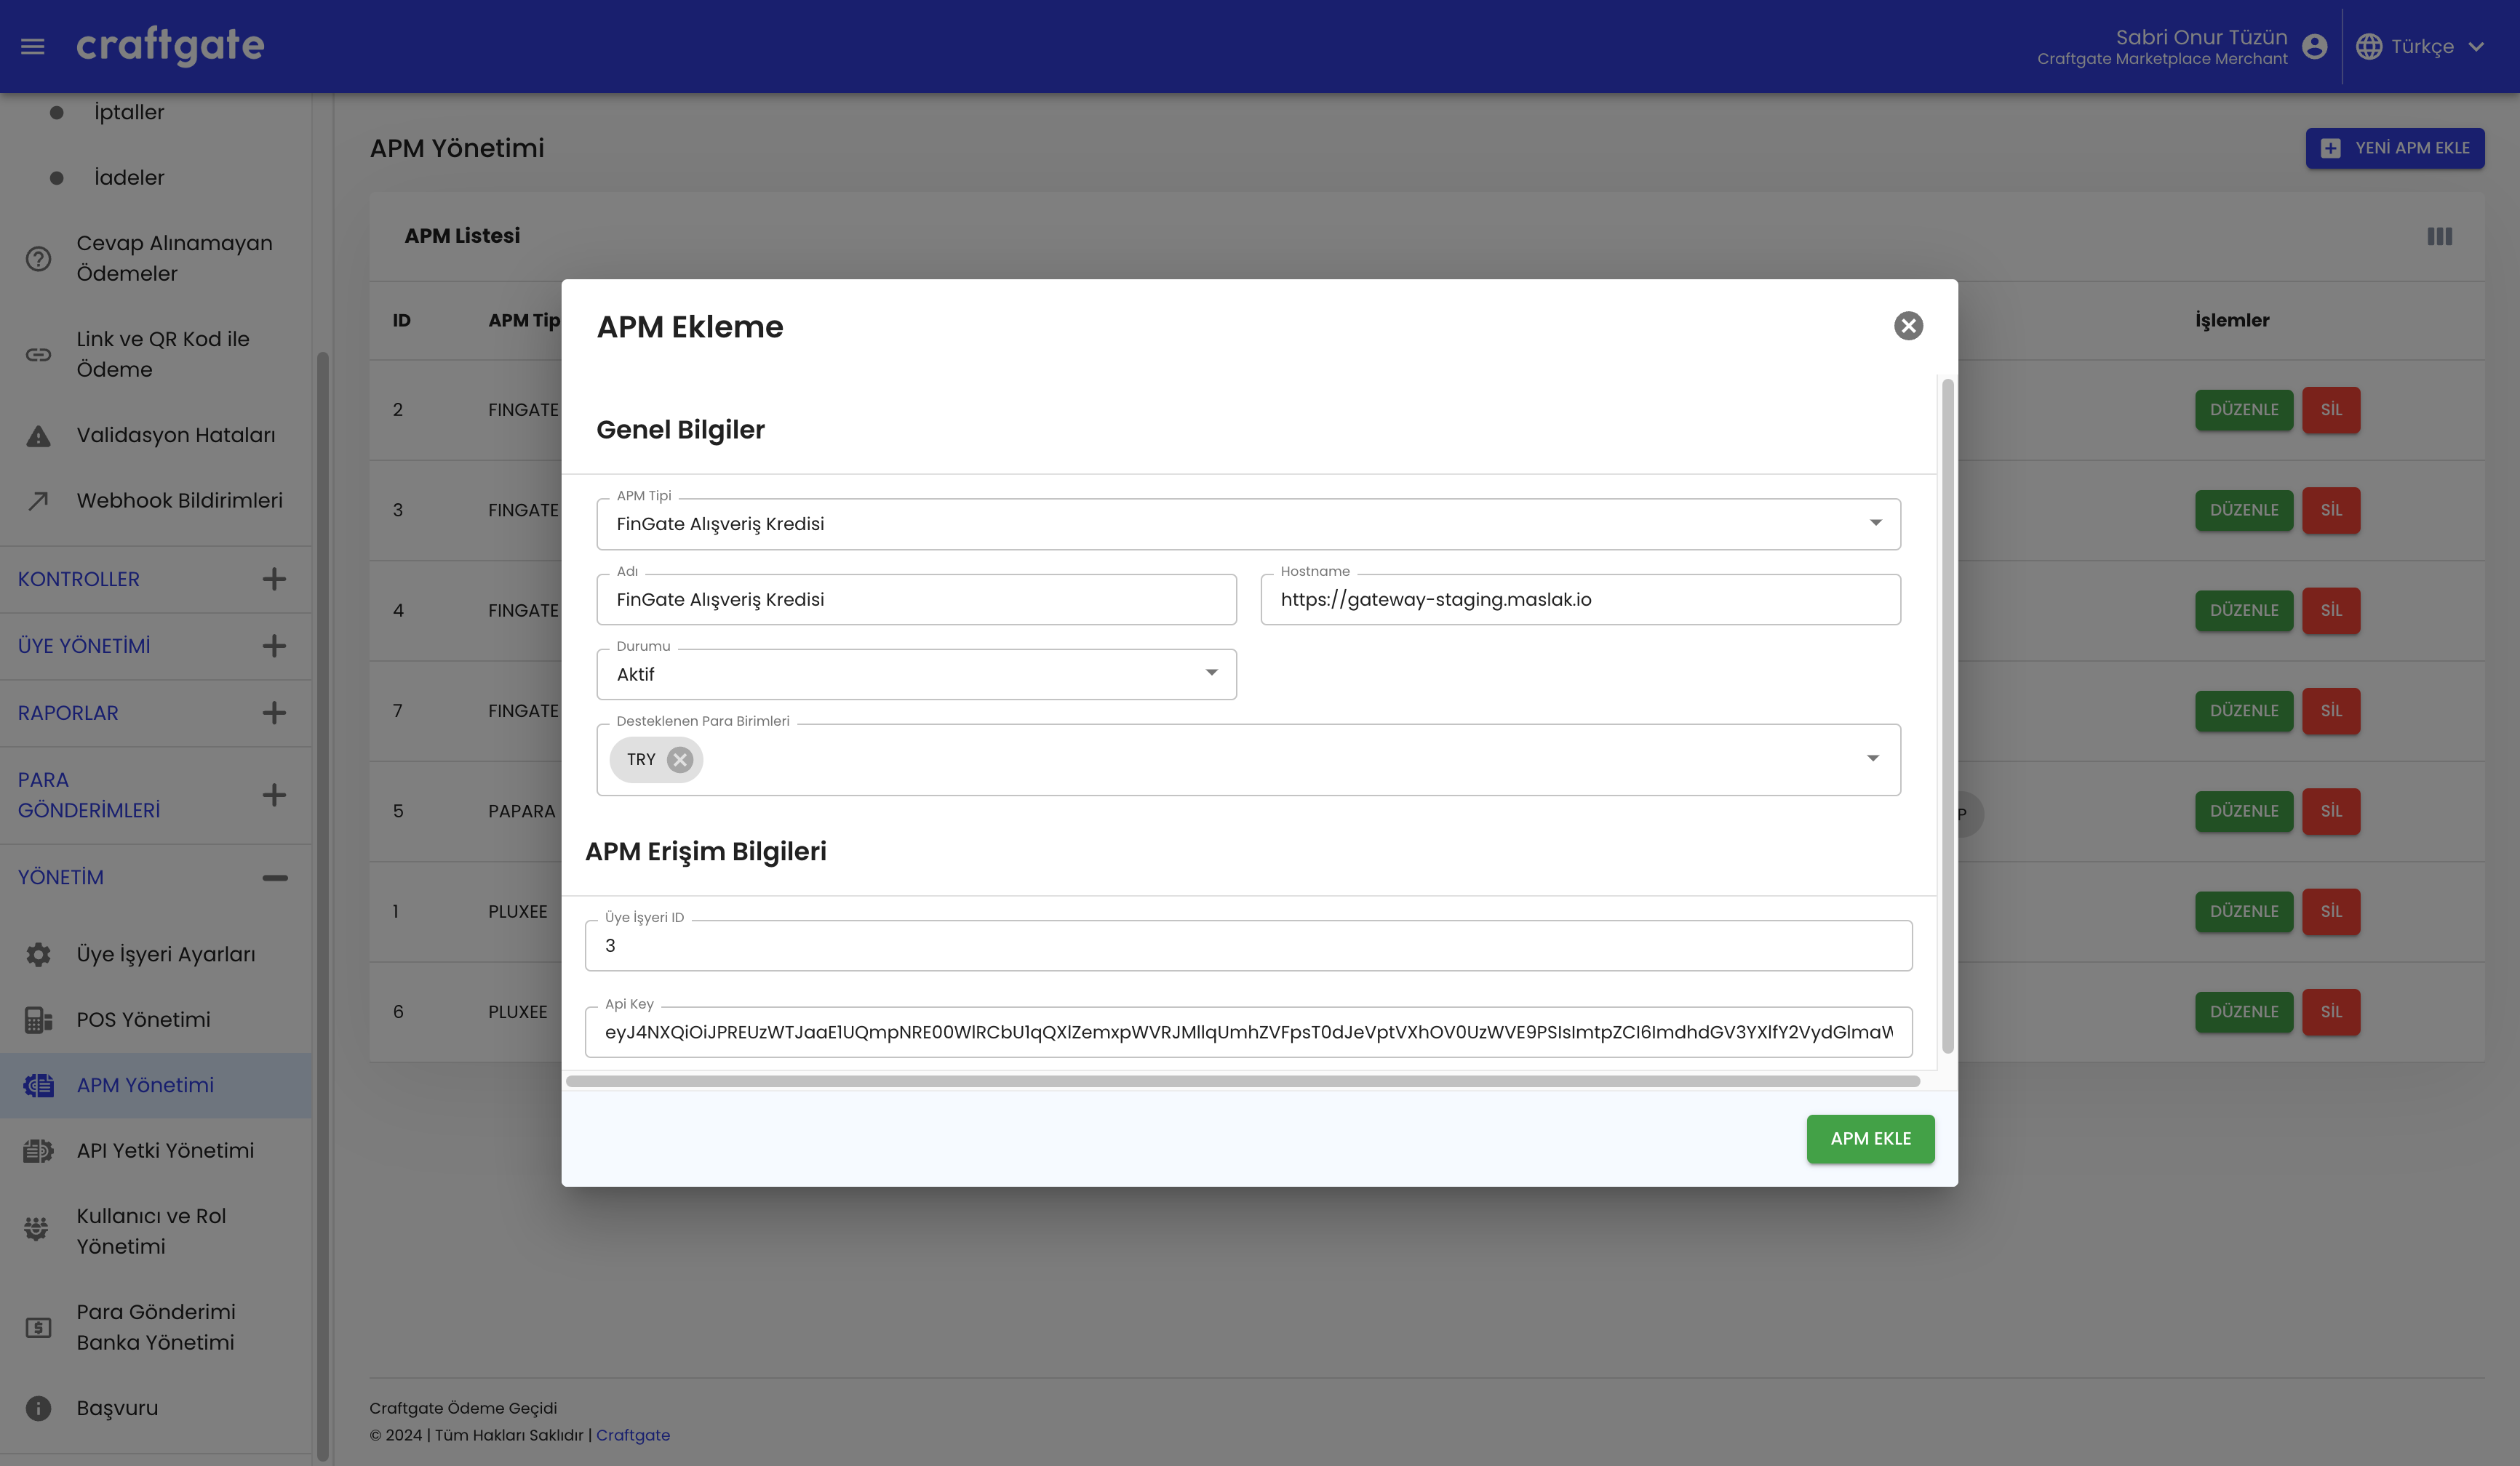The height and width of the screenshot is (1466, 2520).
Task: Expand the RAPORLAR section
Action: pyautogui.click(x=274, y=713)
